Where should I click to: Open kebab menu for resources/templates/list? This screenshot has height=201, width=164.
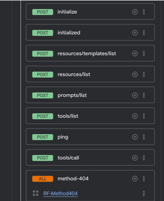tap(144, 53)
